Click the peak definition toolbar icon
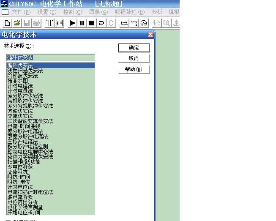276x221 pixels. tap(176, 23)
